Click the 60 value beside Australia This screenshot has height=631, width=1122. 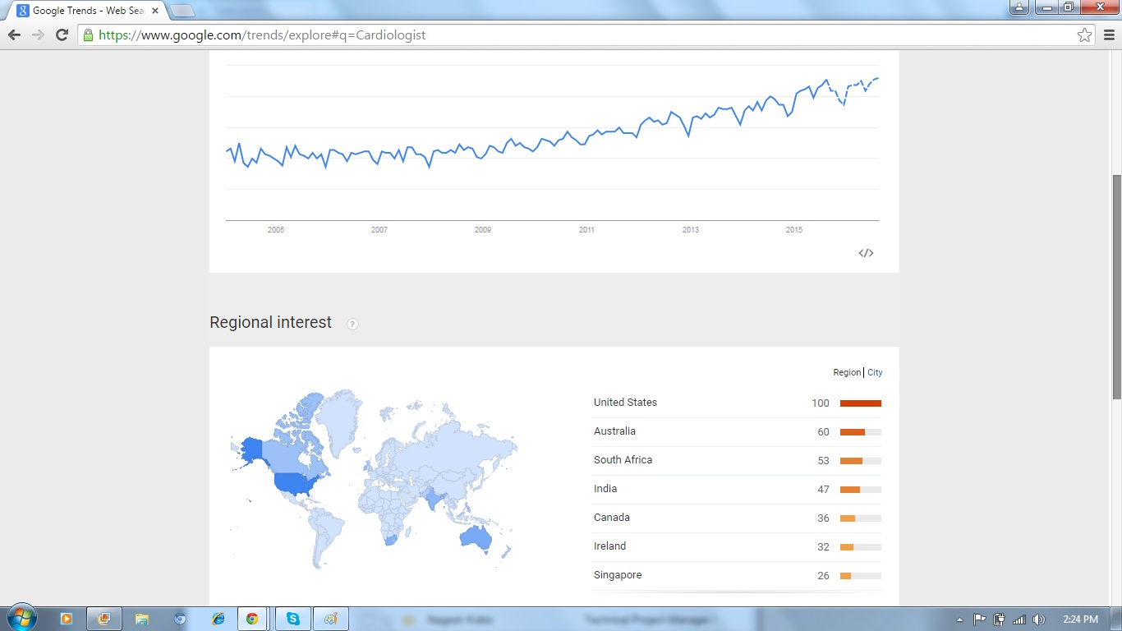pos(823,432)
